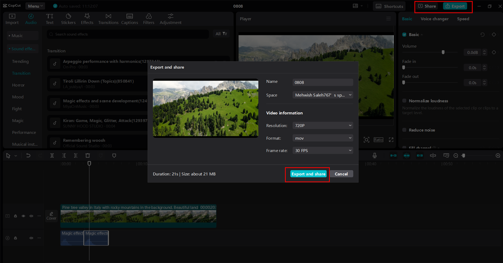
Task: Enable Reduce noise checkbox
Action: [404, 130]
